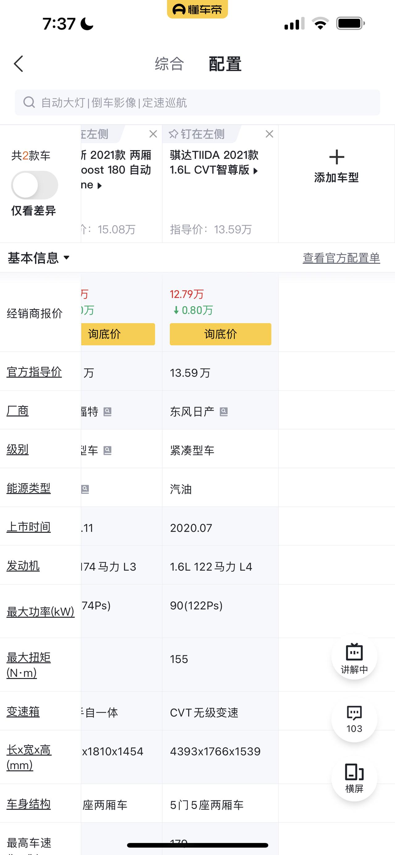Tap image icon in first car's 能源类型 row
This screenshot has height=855, width=395.
(85, 489)
